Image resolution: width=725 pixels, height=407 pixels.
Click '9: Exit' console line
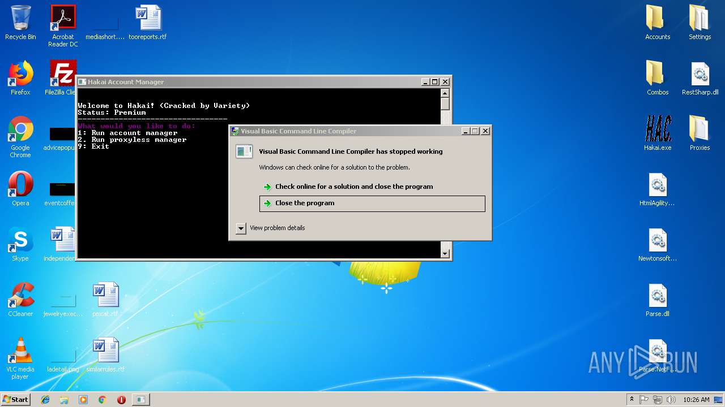click(x=93, y=146)
